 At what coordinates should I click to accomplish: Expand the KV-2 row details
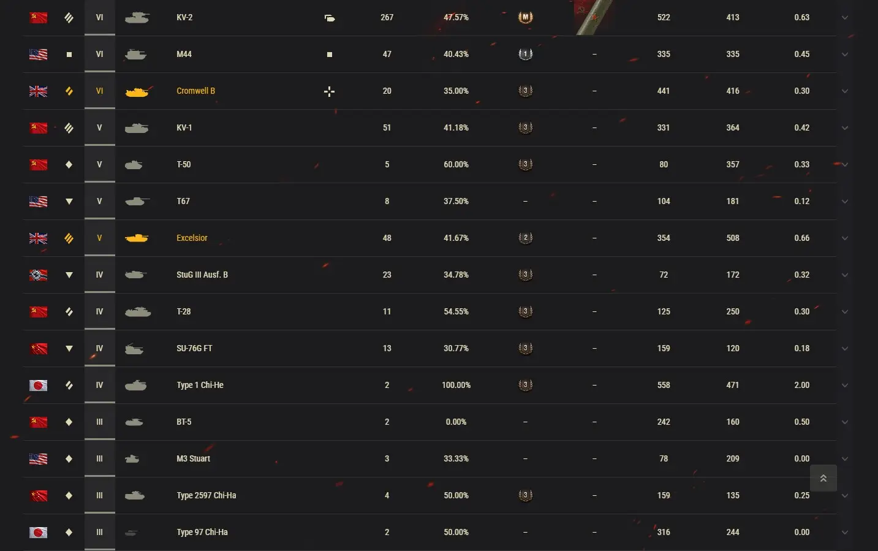[x=845, y=18]
